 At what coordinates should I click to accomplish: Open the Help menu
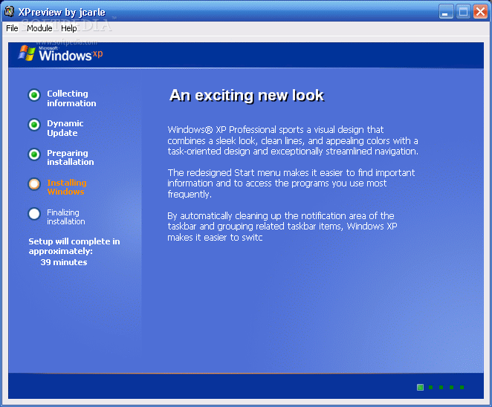pyautogui.click(x=68, y=28)
